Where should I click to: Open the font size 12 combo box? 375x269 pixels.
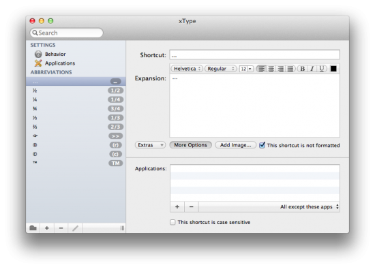pyautogui.click(x=246, y=69)
